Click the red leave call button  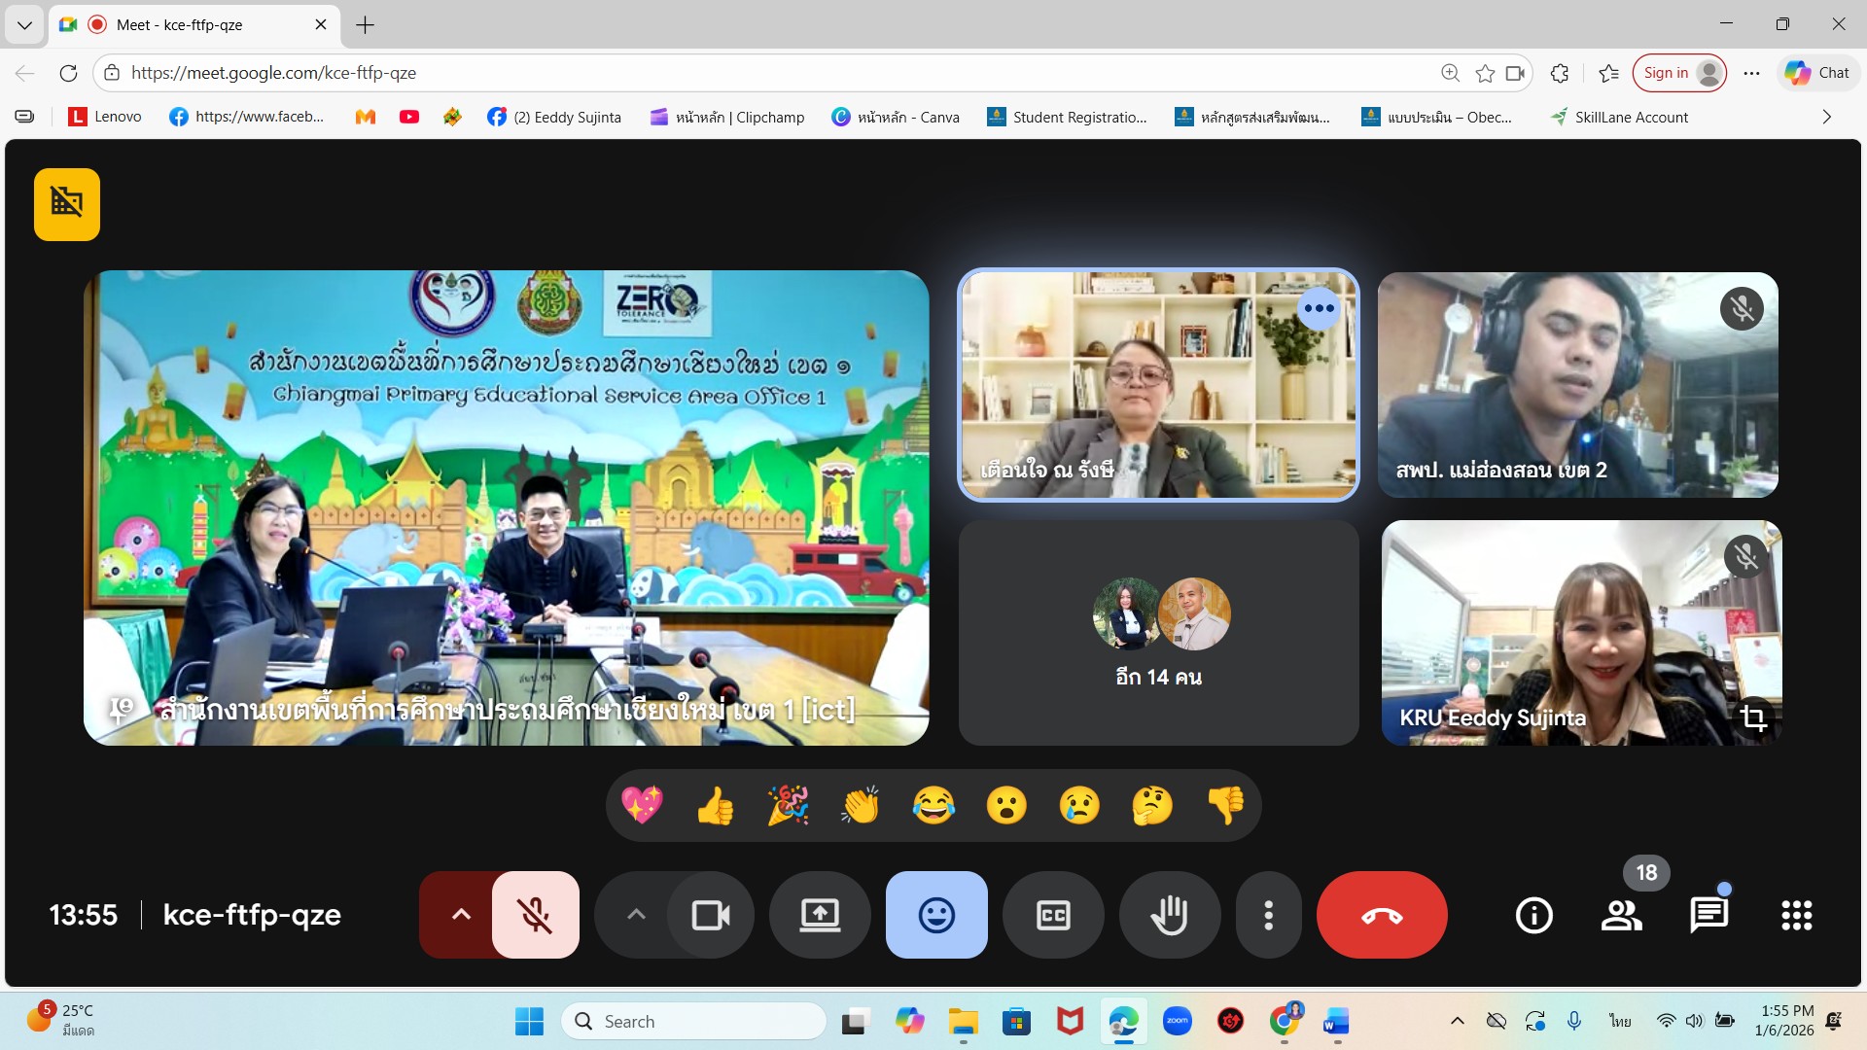(1381, 915)
